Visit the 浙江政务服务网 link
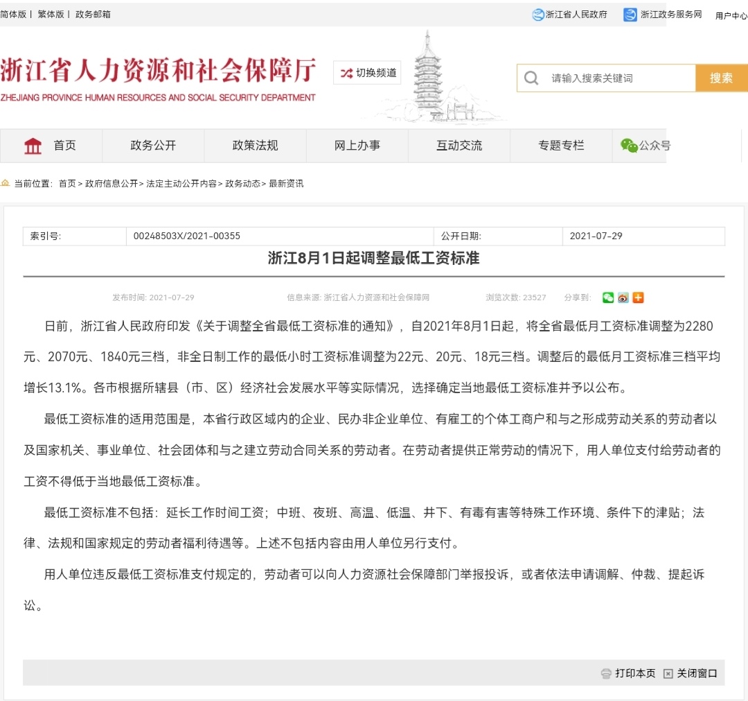 coord(671,15)
